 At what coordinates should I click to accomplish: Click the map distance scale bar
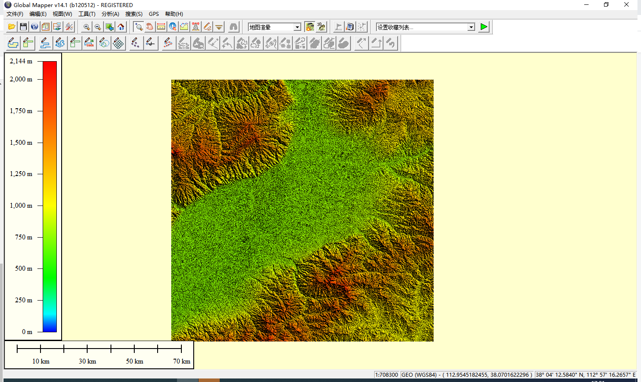pos(99,349)
